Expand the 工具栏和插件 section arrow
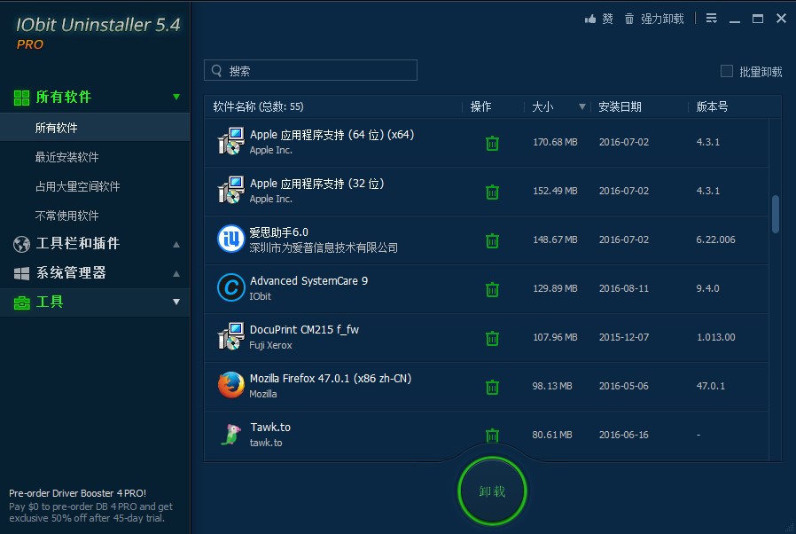Viewport: 796px width, 534px height. tap(176, 245)
